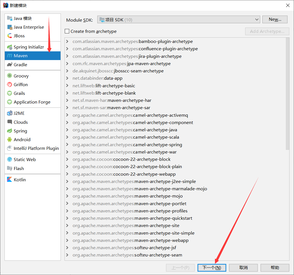
Task: Click the 帮助 help button
Action: click(x=275, y=268)
